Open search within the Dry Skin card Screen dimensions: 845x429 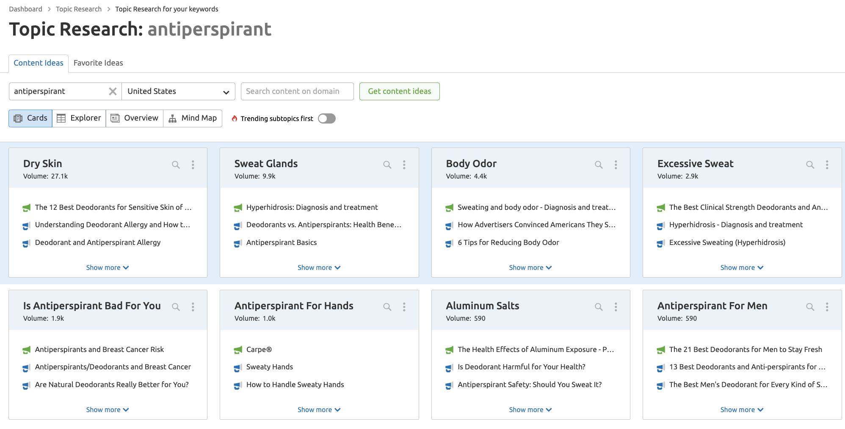tap(176, 165)
